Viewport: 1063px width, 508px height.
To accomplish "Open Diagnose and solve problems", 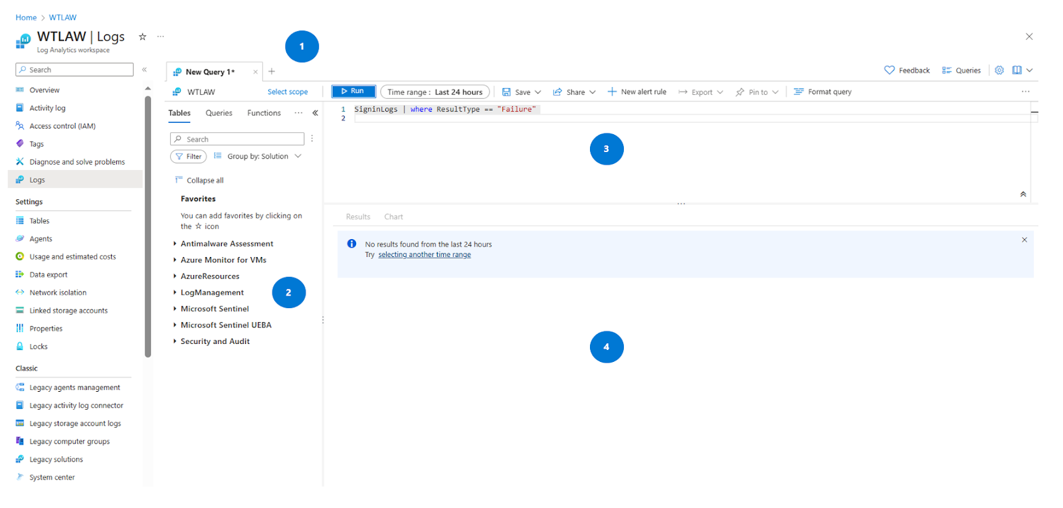I will point(76,162).
